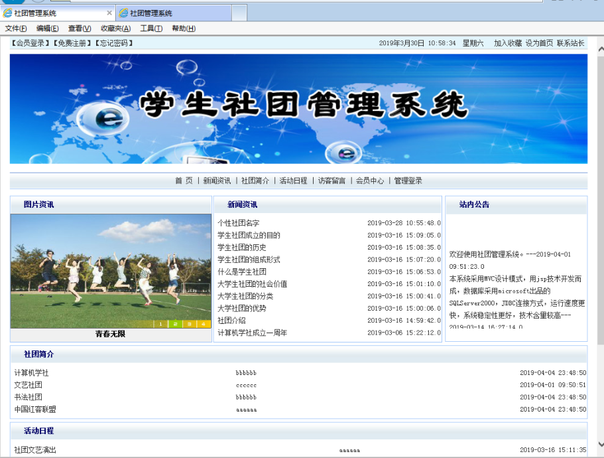604x458 pixels.
Task: Select slideshow image number 3
Action: click(x=189, y=324)
